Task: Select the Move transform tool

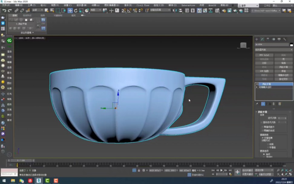Action: click(x=70, y=11)
